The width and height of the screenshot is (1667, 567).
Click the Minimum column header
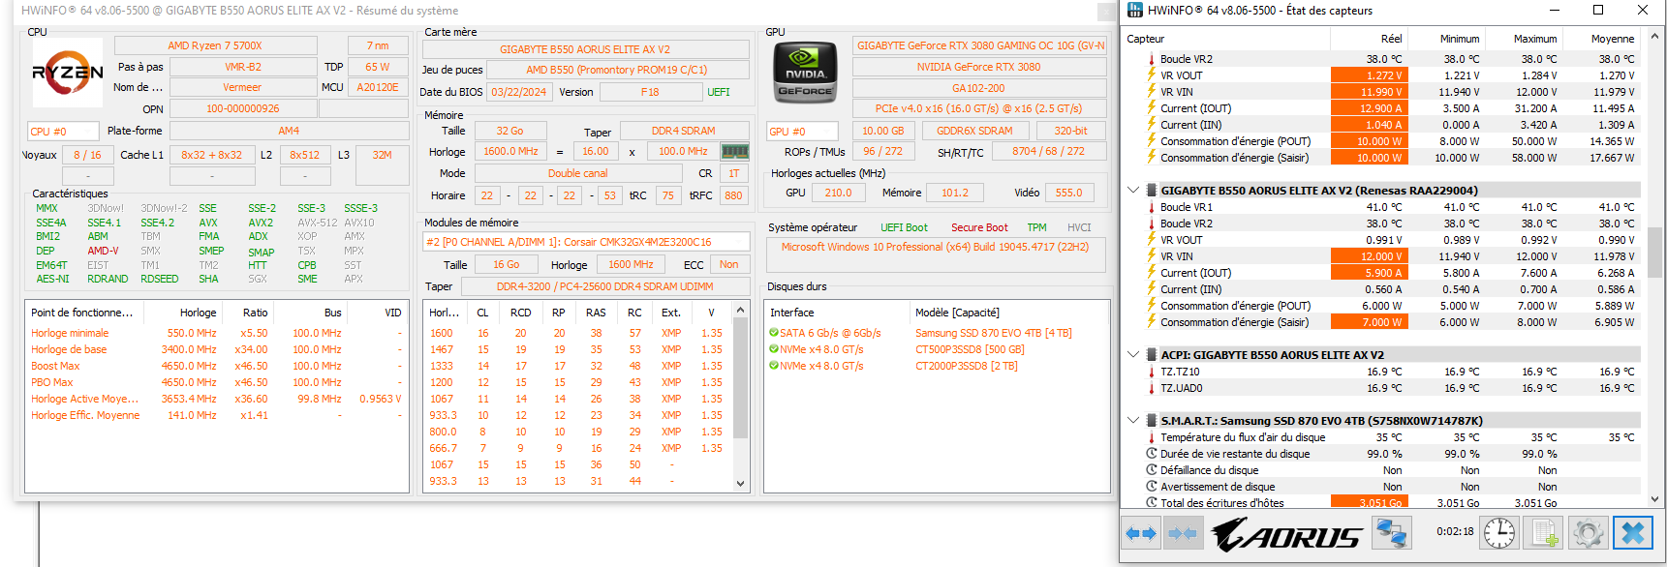point(1445,39)
